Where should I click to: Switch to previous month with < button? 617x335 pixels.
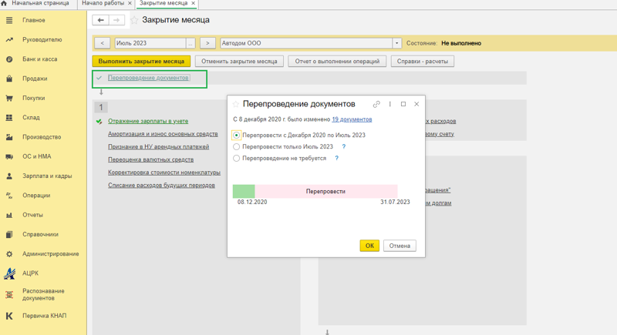pyautogui.click(x=103, y=43)
